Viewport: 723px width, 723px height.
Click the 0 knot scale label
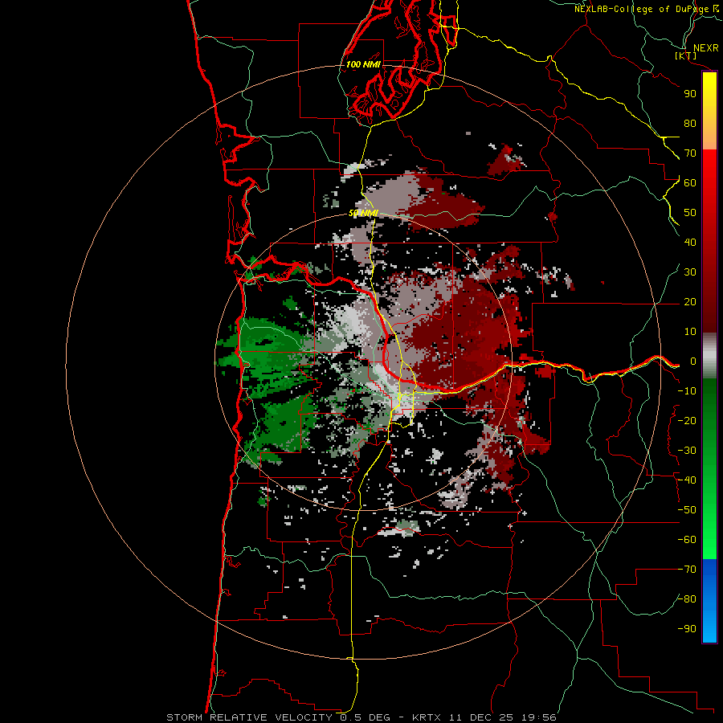click(692, 361)
